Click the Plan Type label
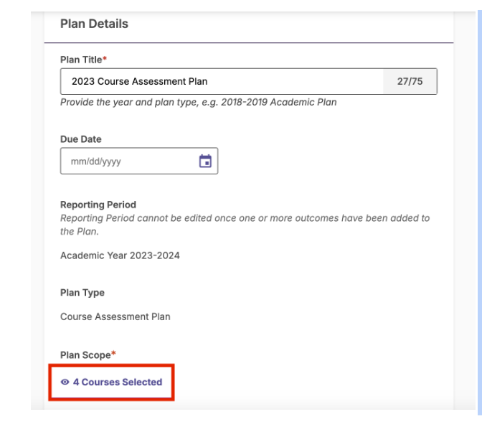Screen dimensions: 482x422 click(x=82, y=293)
